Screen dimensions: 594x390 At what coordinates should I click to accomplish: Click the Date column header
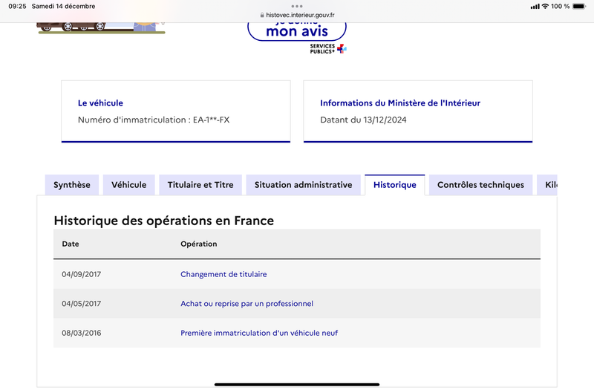[x=71, y=244]
